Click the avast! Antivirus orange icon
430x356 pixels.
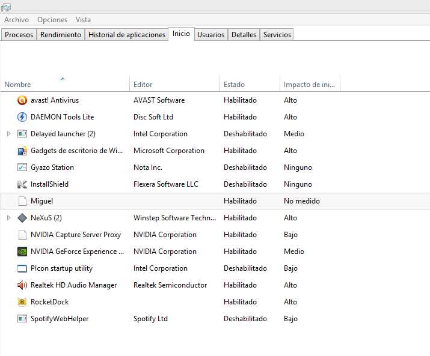[x=22, y=100]
